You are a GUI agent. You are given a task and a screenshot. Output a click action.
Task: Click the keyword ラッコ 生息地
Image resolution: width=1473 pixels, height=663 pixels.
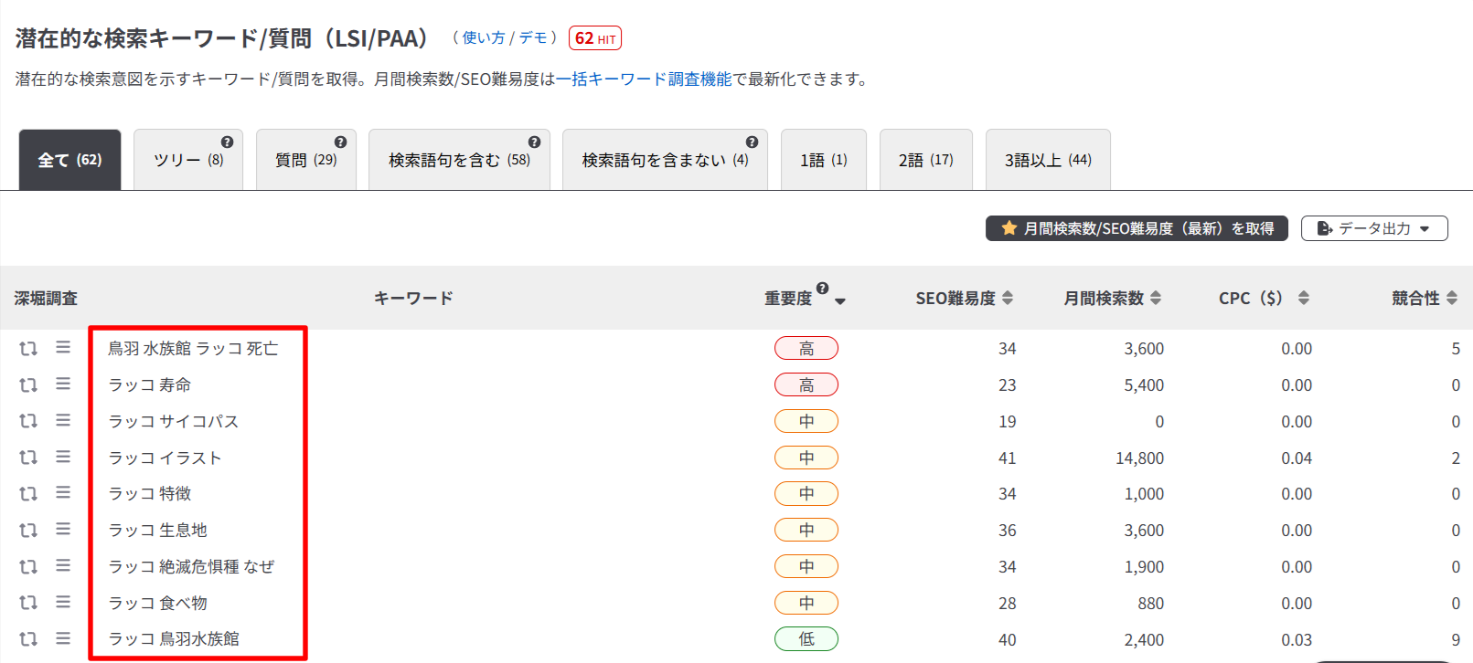(158, 531)
